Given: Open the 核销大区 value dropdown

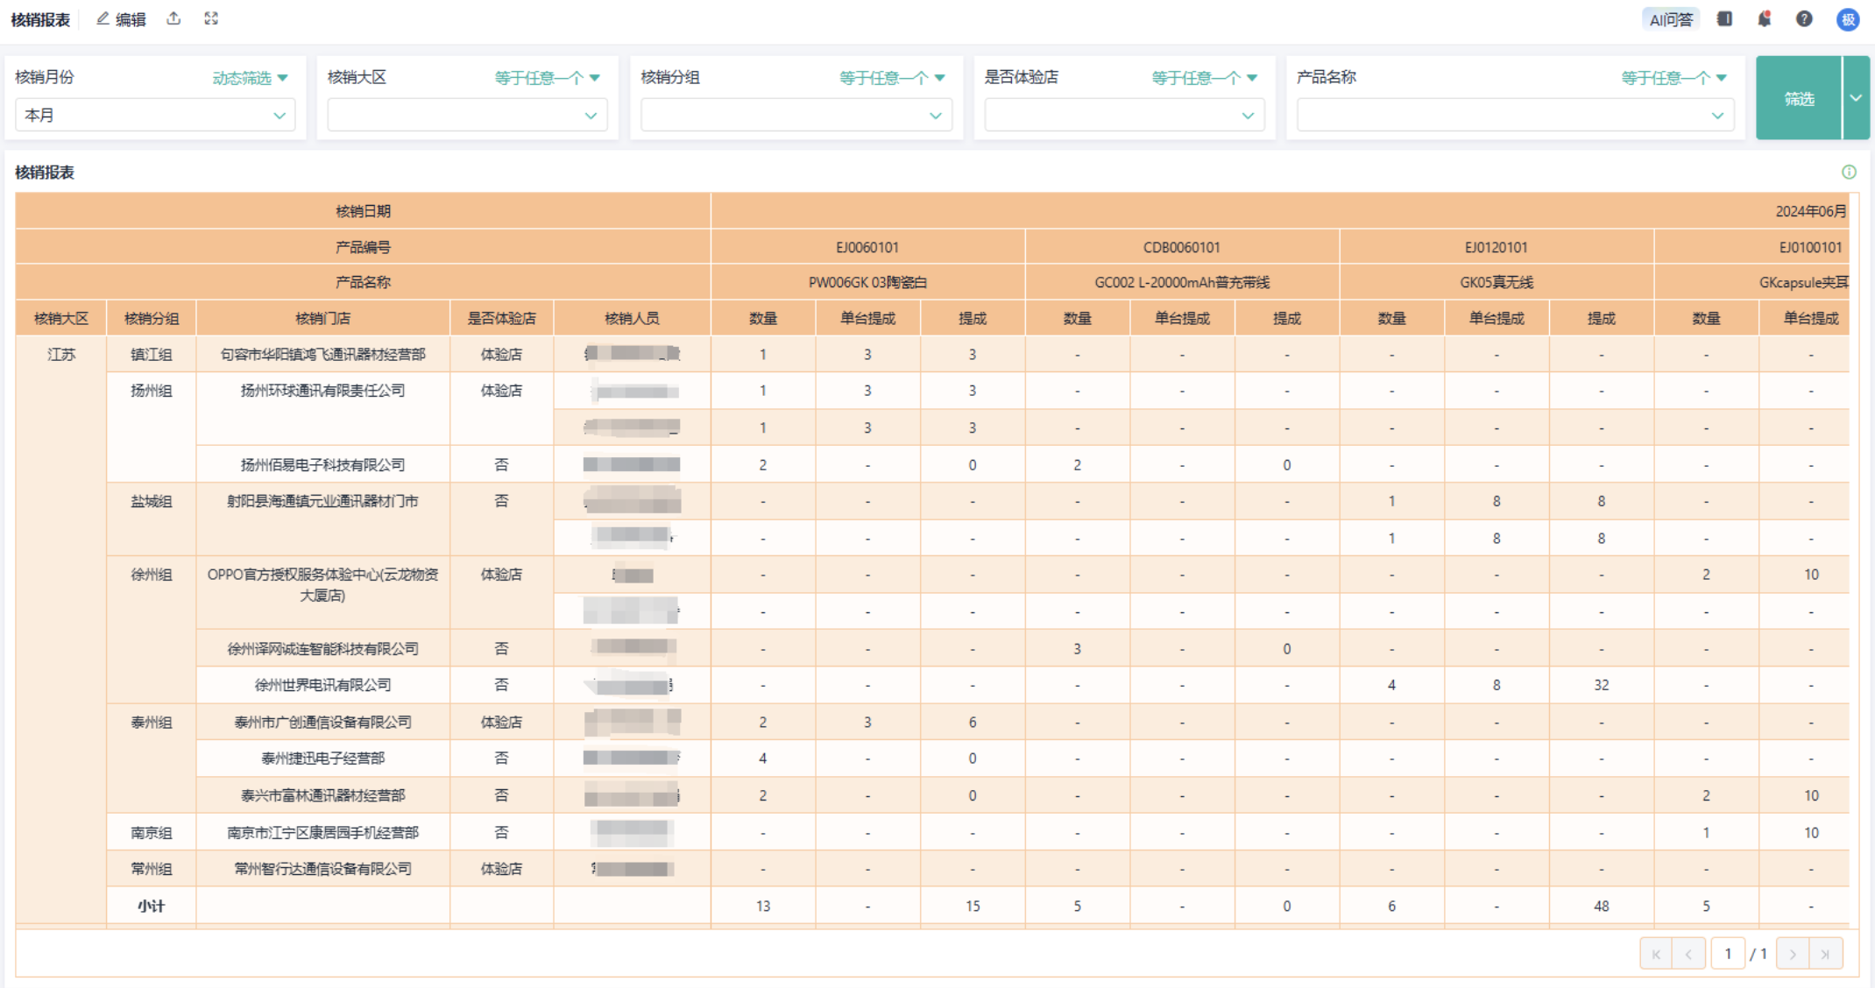Looking at the screenshot, I should pos(467,115).
